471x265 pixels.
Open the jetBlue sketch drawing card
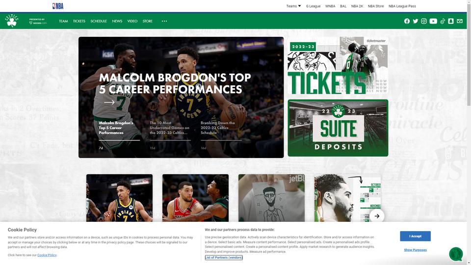271,198
